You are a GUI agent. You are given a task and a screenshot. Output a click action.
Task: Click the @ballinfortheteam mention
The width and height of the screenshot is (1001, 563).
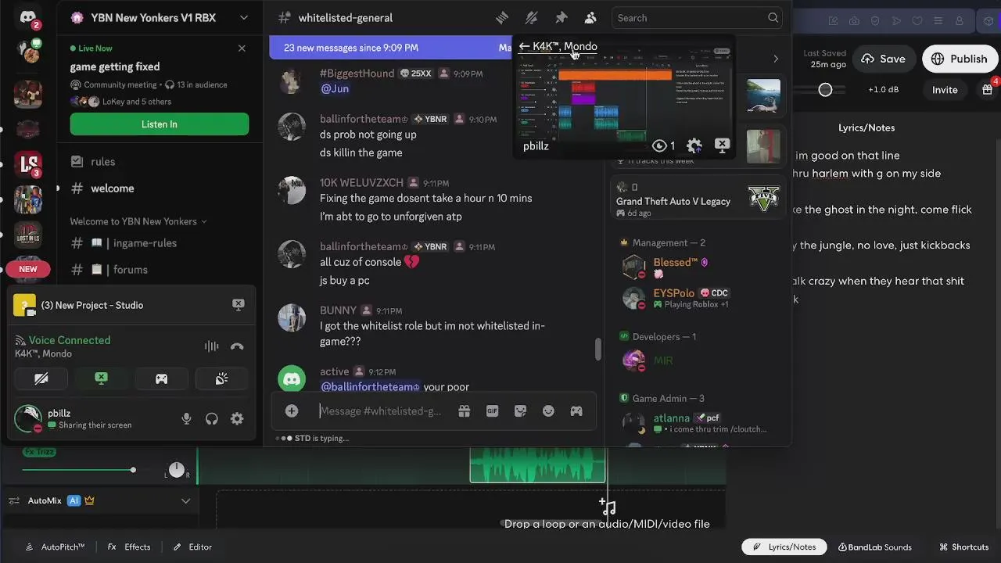point(370,387)
